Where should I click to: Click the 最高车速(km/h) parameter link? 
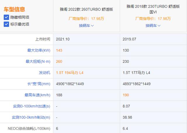[x=37, y=95]
